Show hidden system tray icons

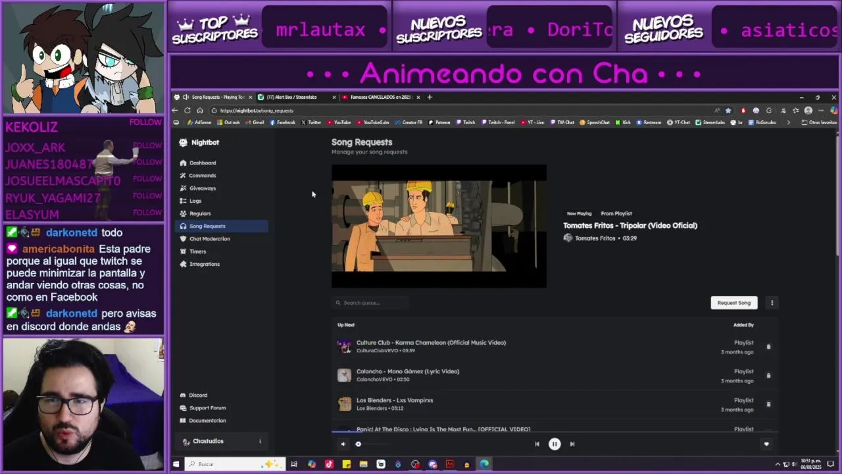coord(778,464)
